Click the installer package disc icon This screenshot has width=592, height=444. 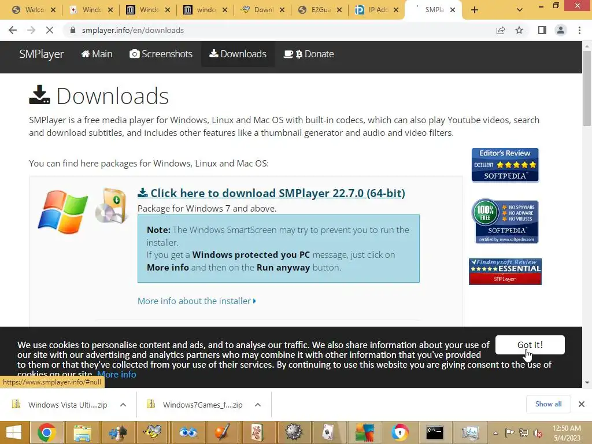point(111,206)
